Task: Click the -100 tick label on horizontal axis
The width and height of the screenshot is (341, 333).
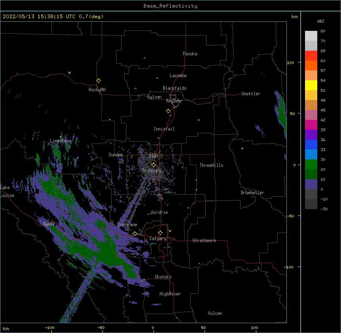Action: (49, 327)
